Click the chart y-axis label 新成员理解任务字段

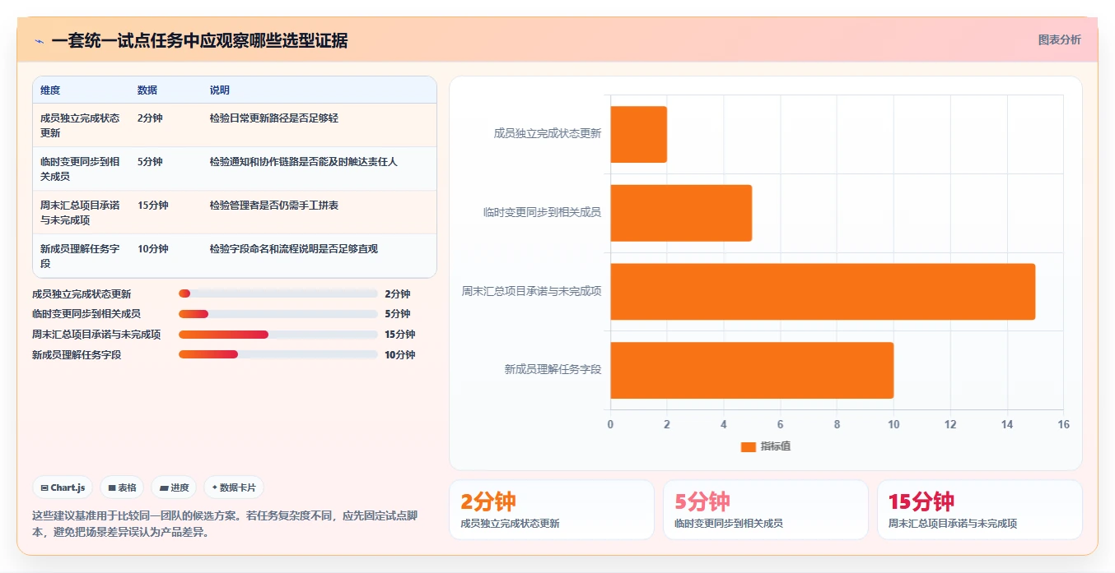point(553,370)
